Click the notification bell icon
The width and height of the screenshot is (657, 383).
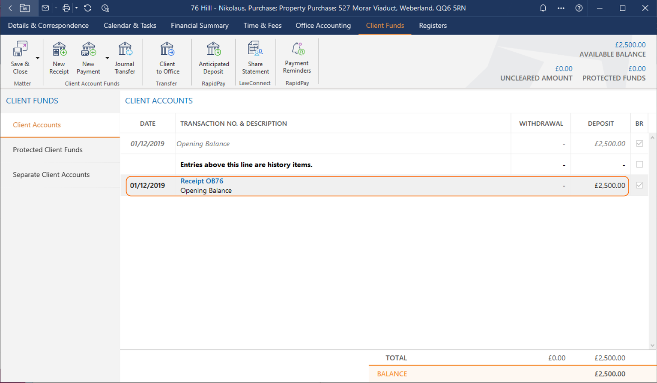click(x=543, y=8)
